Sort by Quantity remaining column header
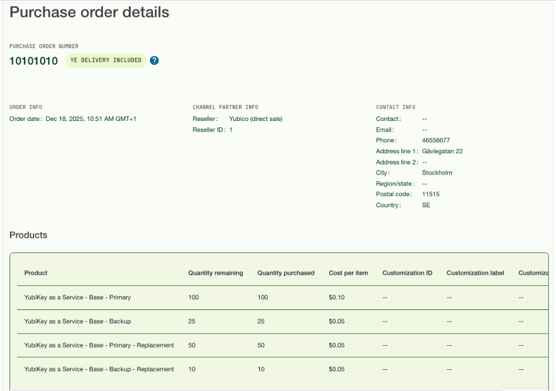 (x=215, y=273)
